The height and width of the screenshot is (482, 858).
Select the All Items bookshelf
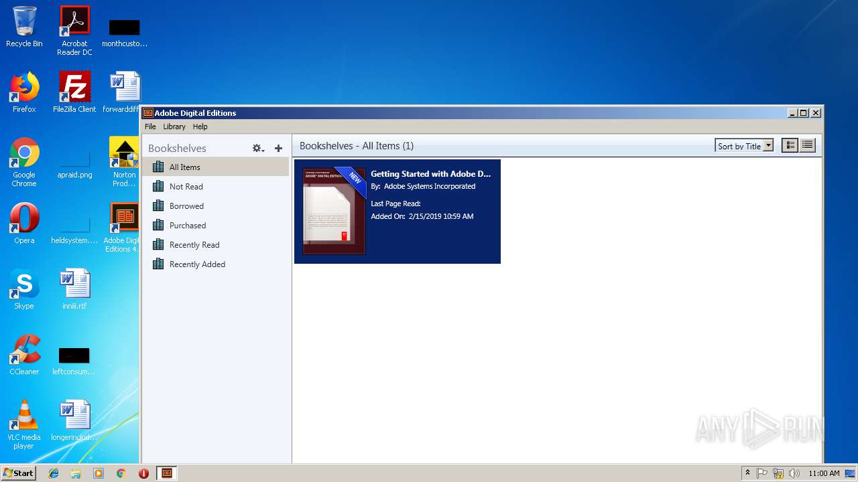(217, 167)
